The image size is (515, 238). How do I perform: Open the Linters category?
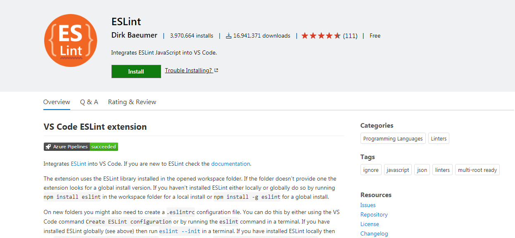tap(439, 139)
